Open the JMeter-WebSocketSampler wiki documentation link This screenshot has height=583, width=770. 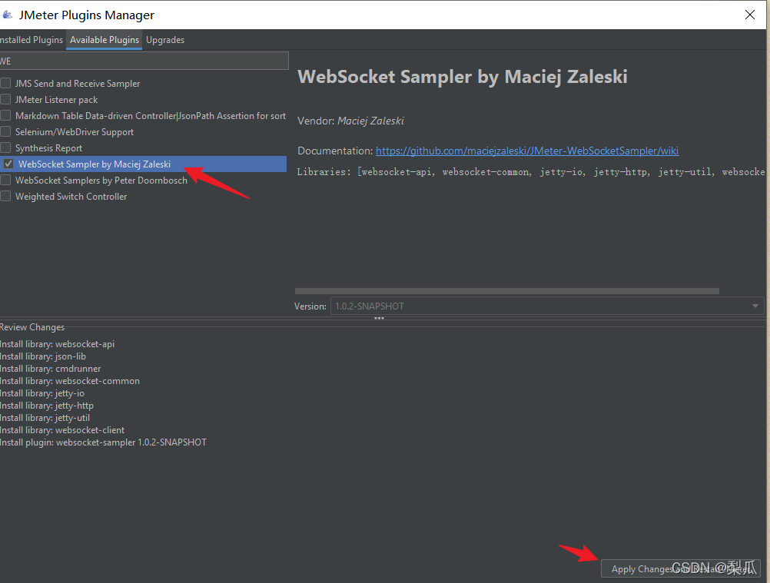pyautogui.click(x=527, y=151)
